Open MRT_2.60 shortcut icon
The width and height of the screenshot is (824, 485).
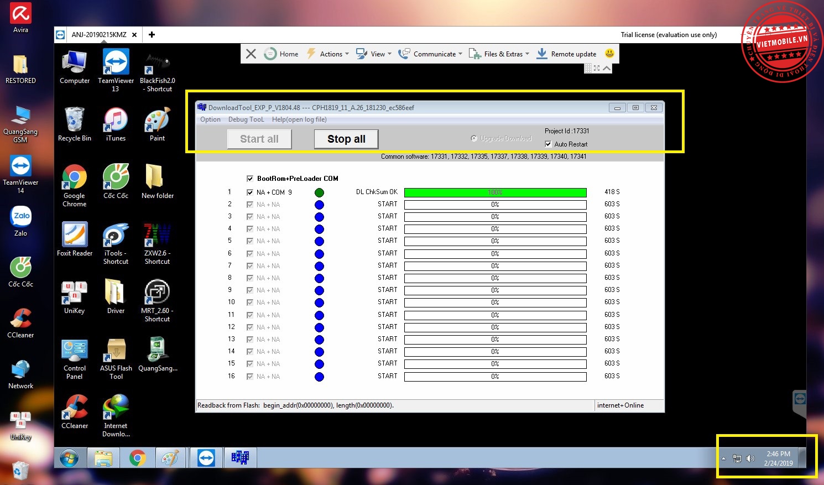coord(158,301)
